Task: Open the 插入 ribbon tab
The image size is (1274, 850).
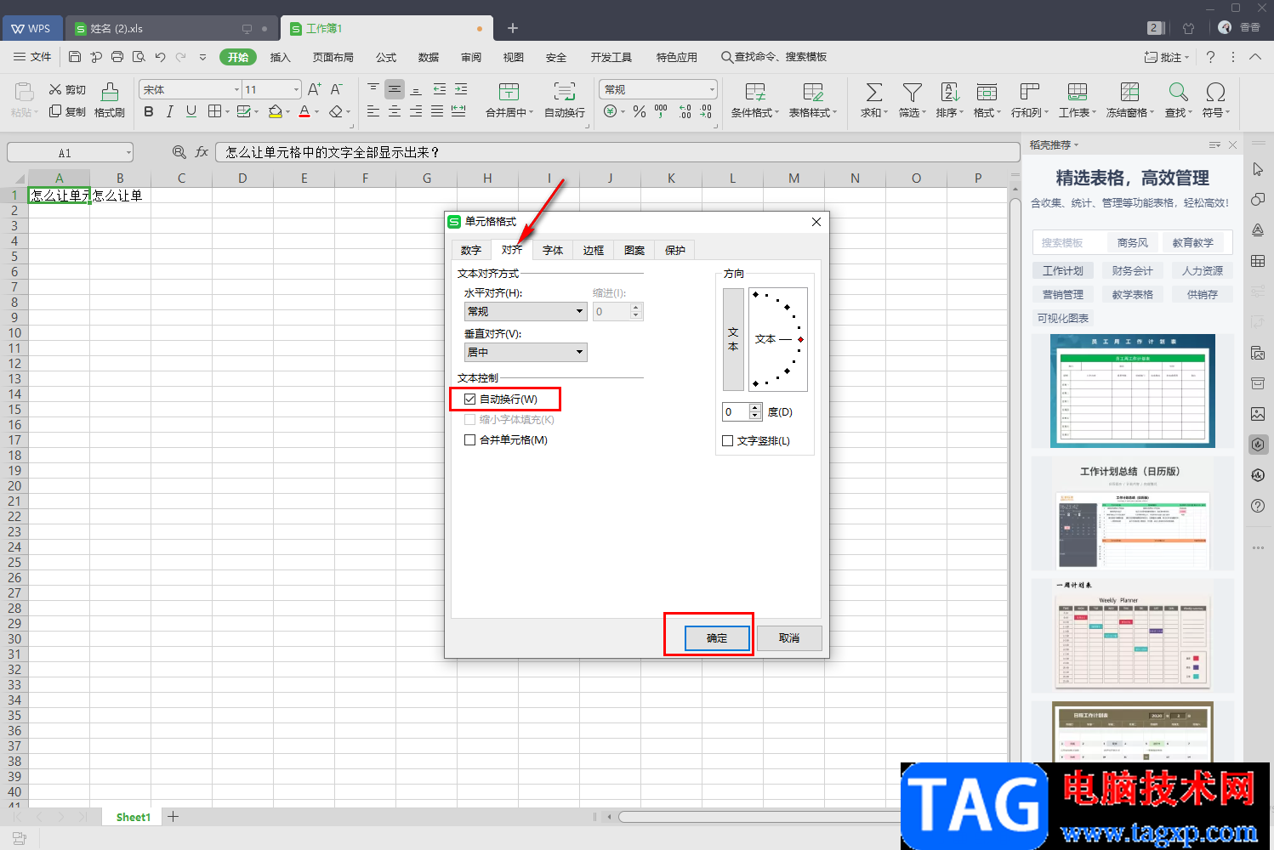Action: [x=280, y=57]
